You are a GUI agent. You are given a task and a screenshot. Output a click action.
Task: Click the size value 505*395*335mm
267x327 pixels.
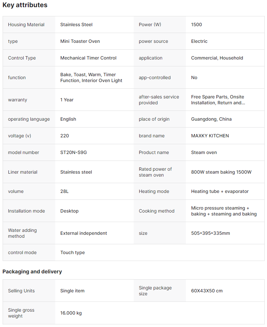pos(210,233)
